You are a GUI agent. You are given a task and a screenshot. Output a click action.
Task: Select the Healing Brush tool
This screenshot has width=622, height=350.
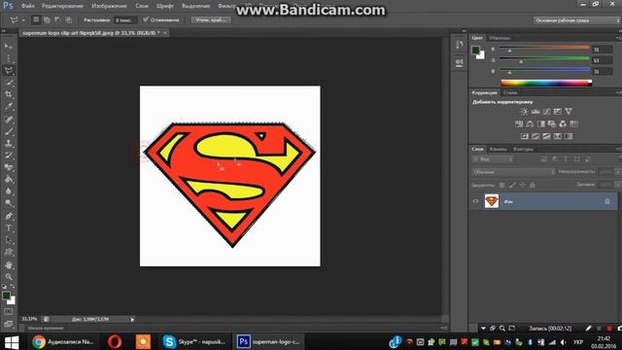tap(9, 119)
